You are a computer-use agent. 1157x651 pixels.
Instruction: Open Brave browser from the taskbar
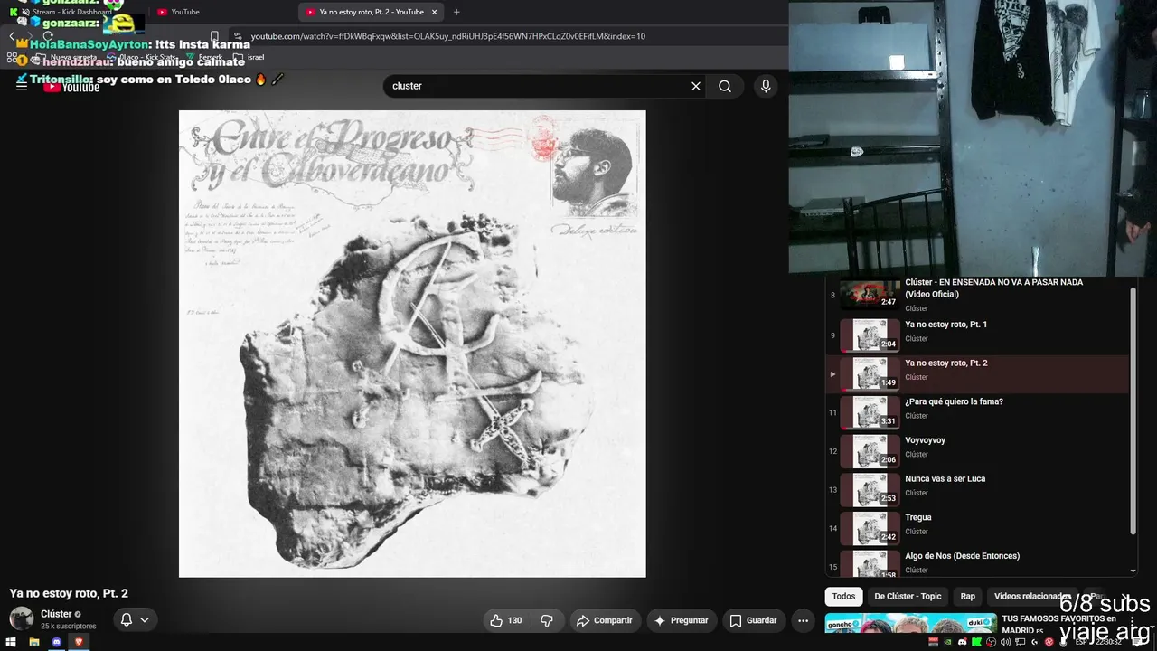(x=79, y=642)
